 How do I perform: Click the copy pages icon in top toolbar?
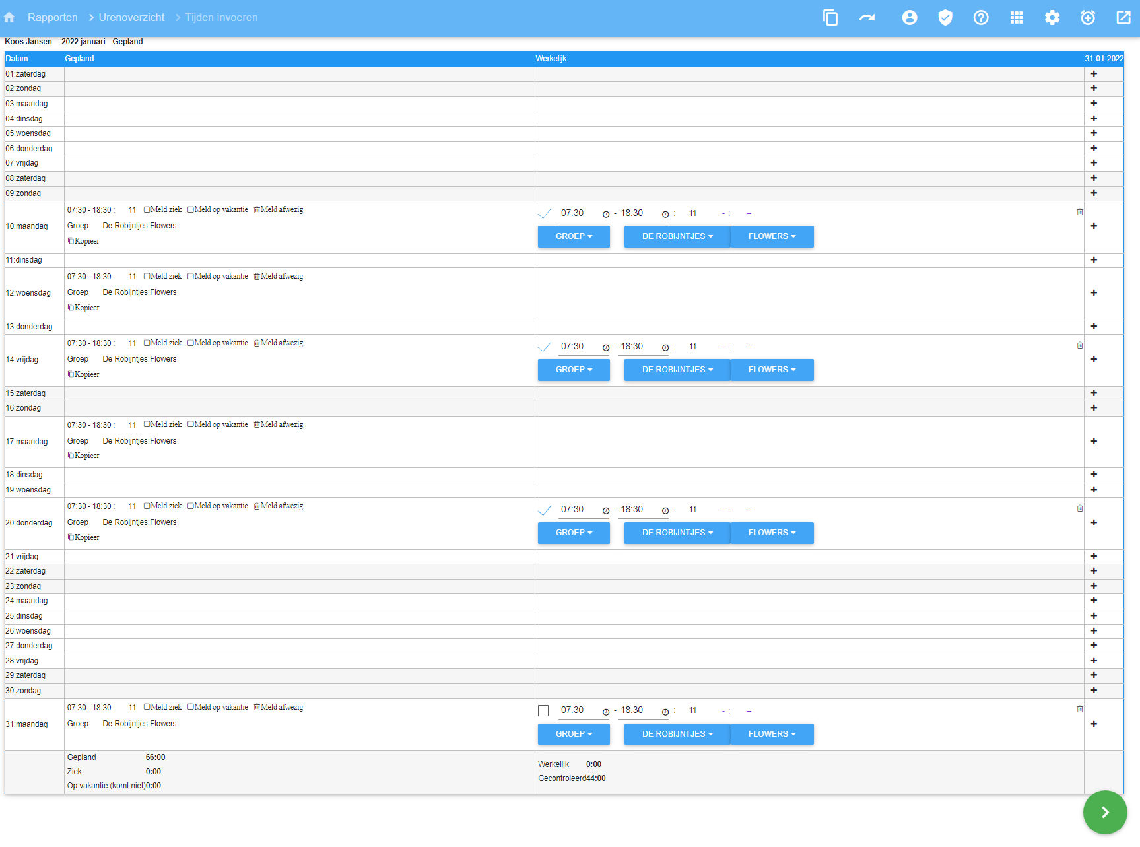pyautogui.click(x=830, y=18)
